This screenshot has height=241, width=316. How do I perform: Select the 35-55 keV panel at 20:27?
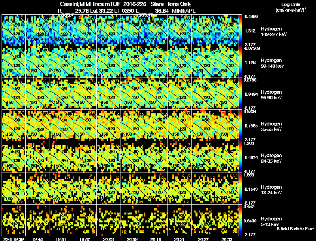tap(203, 125)
